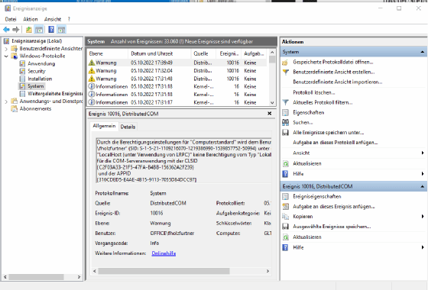
Task: Click the blue help toolbar icon
Action: (51, 30)
